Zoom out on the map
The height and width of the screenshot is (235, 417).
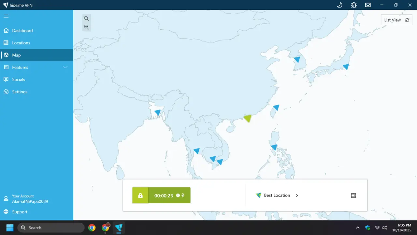pos(87,27)
